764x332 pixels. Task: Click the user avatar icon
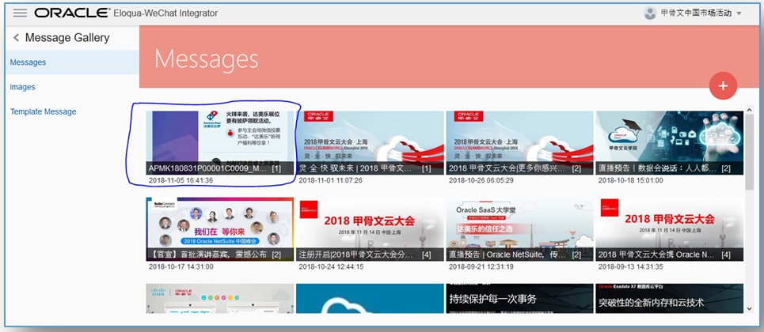point(649,13)
